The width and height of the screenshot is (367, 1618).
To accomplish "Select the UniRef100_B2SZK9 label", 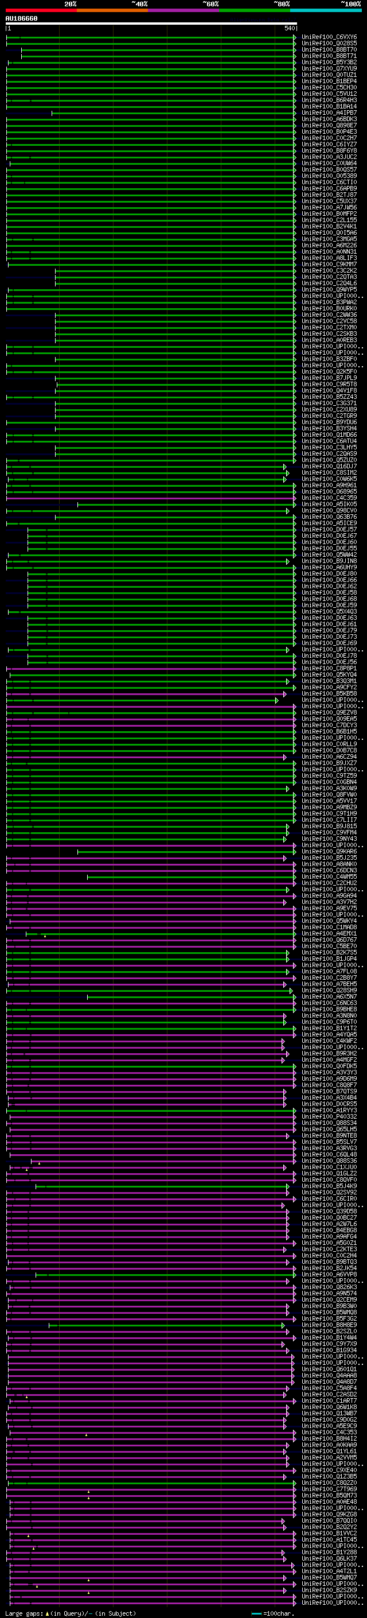I will (x=329, y=1590).
